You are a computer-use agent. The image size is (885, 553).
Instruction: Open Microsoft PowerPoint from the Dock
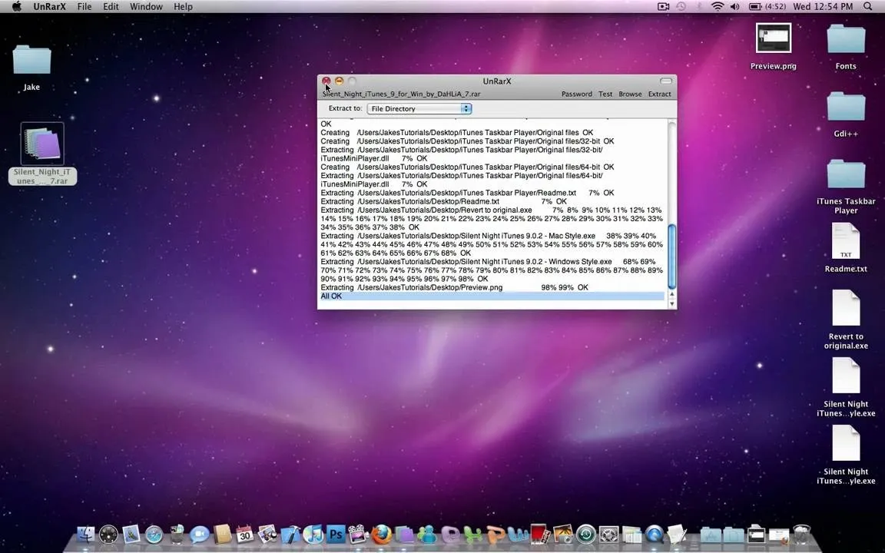tap(496, 534)
